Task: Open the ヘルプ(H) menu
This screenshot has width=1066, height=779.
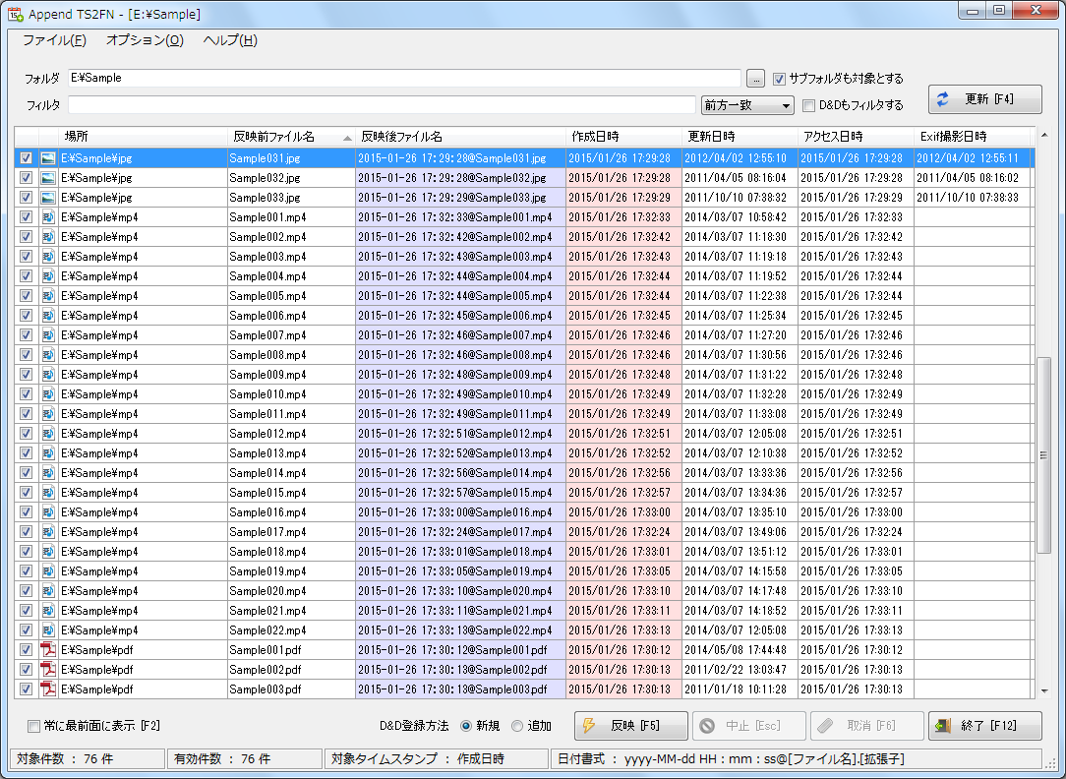Action: tap(230, 40)
